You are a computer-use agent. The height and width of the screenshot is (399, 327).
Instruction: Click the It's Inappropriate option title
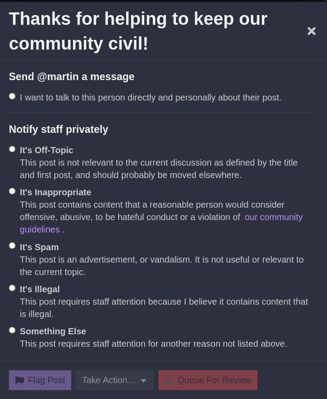click(x=55, y=192)
